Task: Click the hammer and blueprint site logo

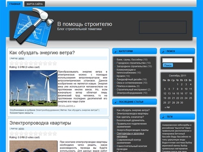Action: (33, 27)
